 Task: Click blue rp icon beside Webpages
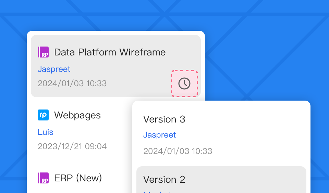[43, 115]
